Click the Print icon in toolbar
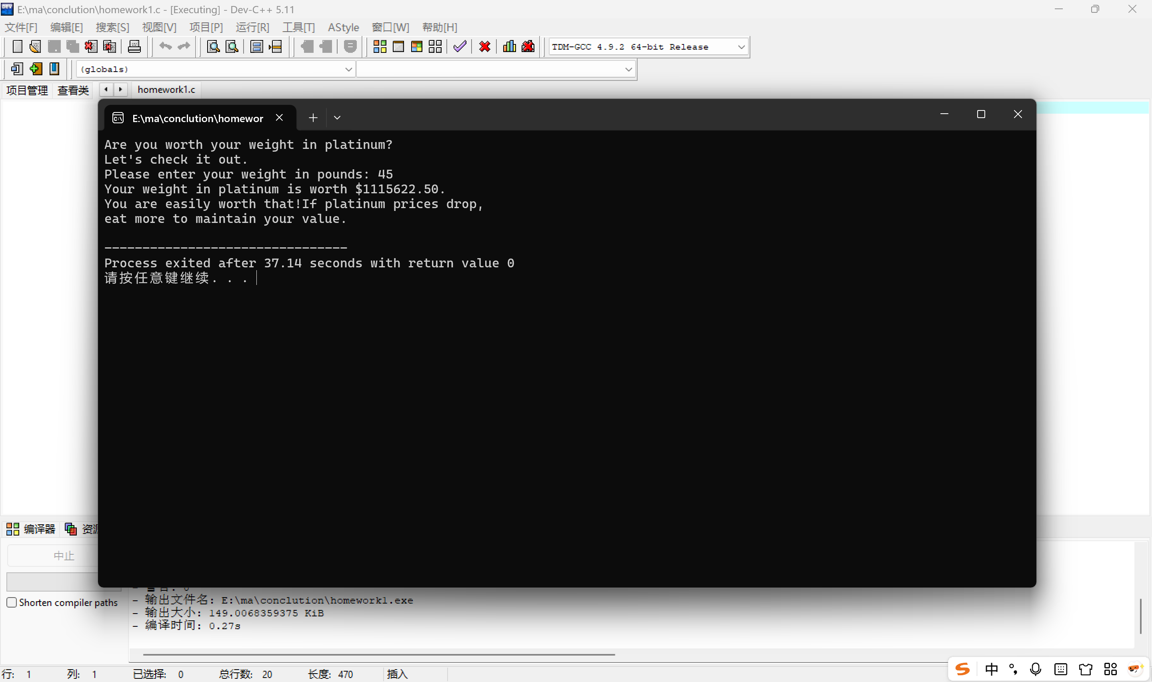 [134, 46]
